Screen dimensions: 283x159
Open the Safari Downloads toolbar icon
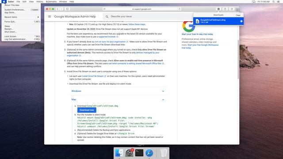tap(218, 9)
